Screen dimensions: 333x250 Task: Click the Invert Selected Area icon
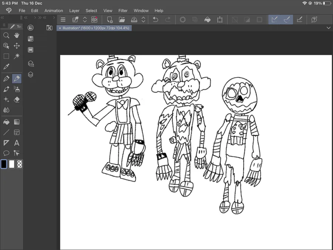pyautogui.click(x=247, y=20)
